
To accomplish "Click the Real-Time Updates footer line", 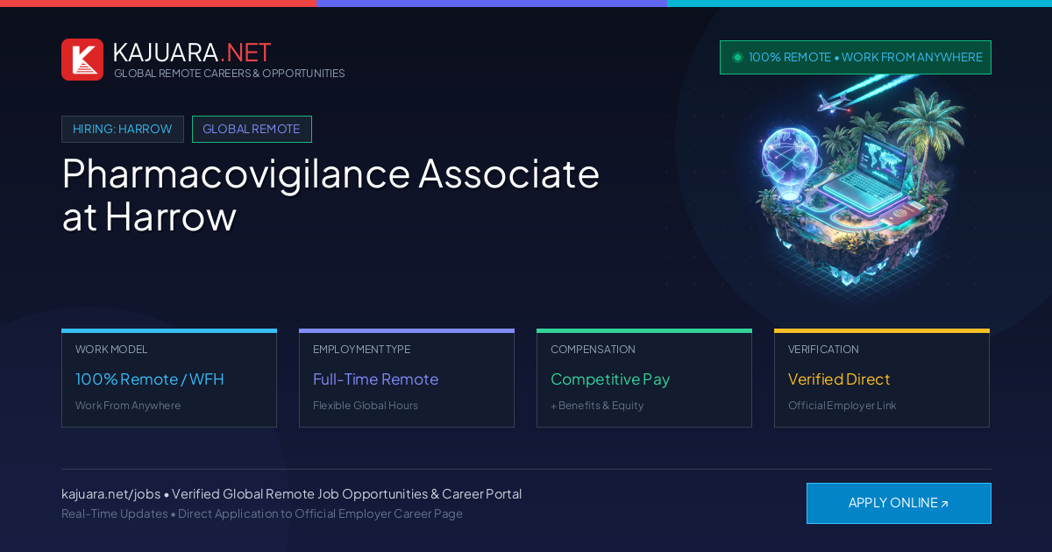I will pyautogui.click(x=262, y=513).
